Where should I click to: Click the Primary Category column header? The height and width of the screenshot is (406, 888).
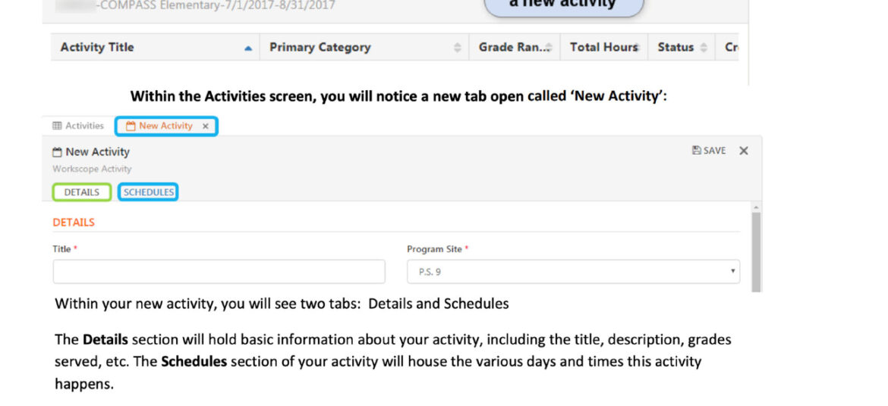(320, 47)
